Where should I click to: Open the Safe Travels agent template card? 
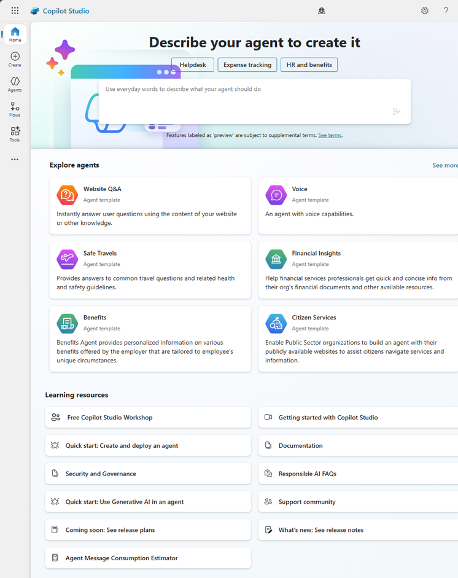(150, 270)
